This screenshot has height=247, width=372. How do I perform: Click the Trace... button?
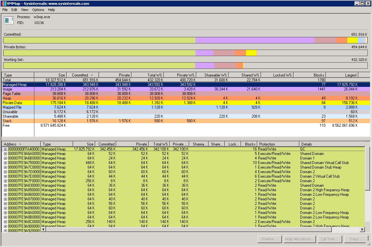click(x=356, y=239)
